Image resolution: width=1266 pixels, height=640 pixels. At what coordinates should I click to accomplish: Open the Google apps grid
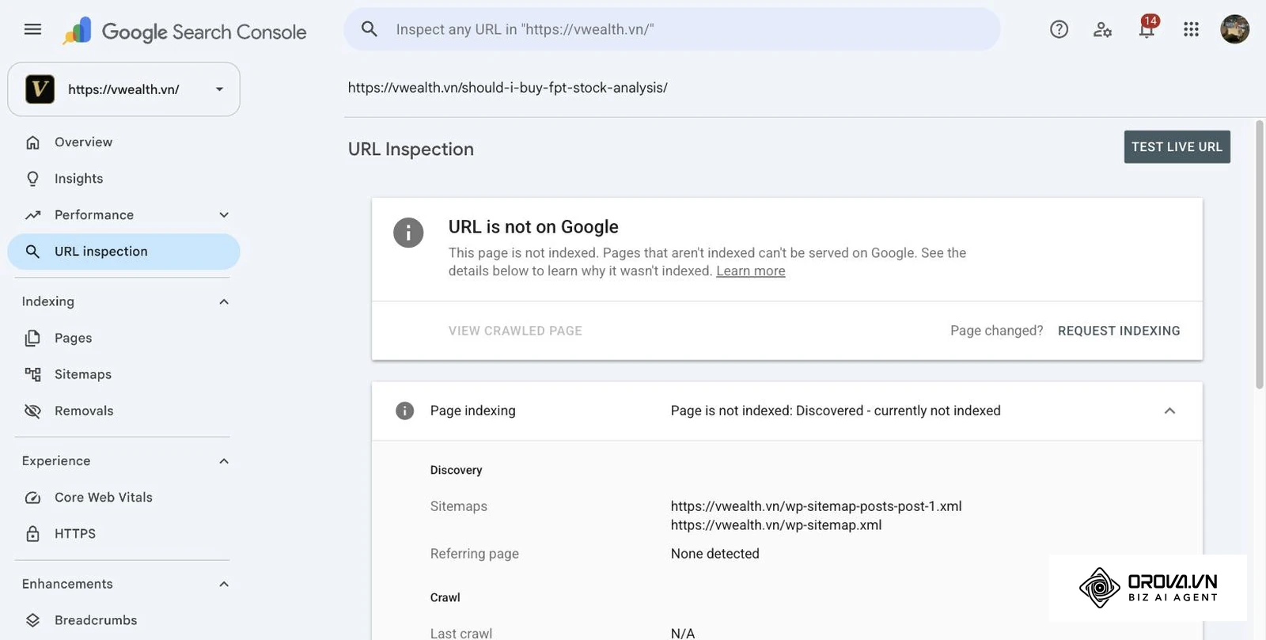pos(1191,29)
